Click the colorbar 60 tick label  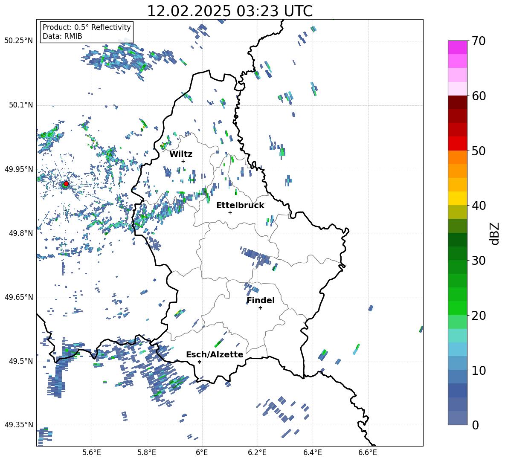479,96
